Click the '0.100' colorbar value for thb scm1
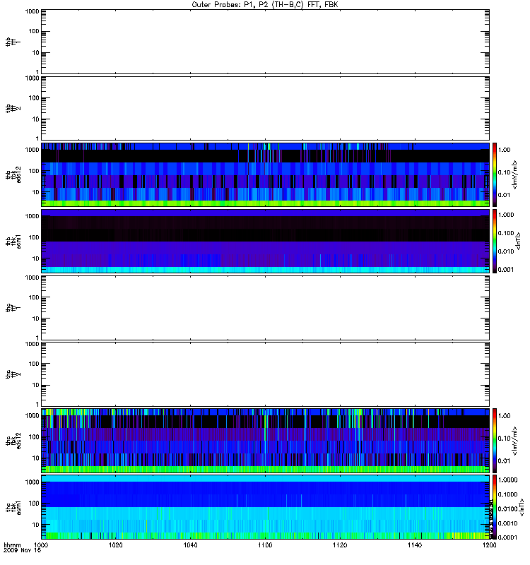The image size is (530, 565). pos(506,233)
